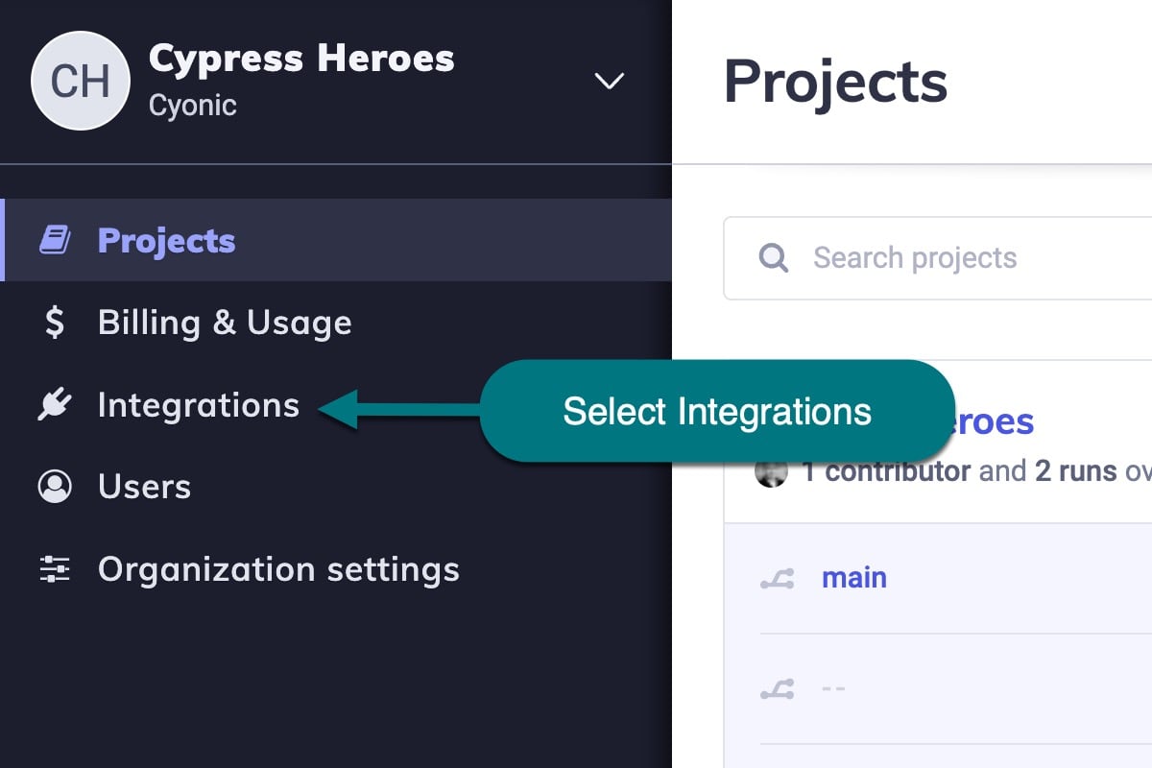Click the branch icon next to main

(780, 577)
